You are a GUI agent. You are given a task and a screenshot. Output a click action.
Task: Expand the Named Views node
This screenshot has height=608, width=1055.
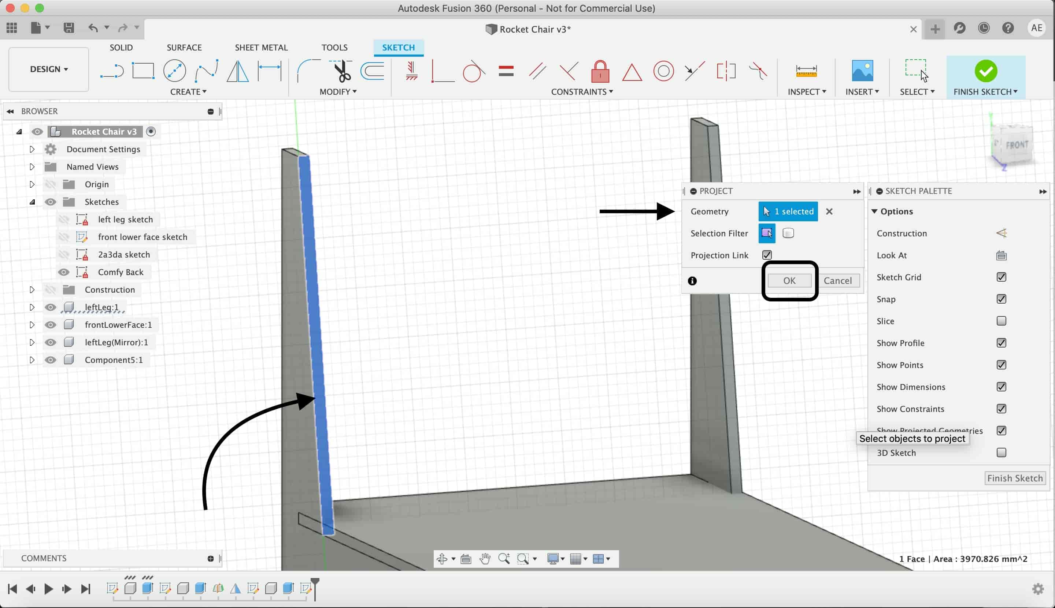click(x=32, y=166)
